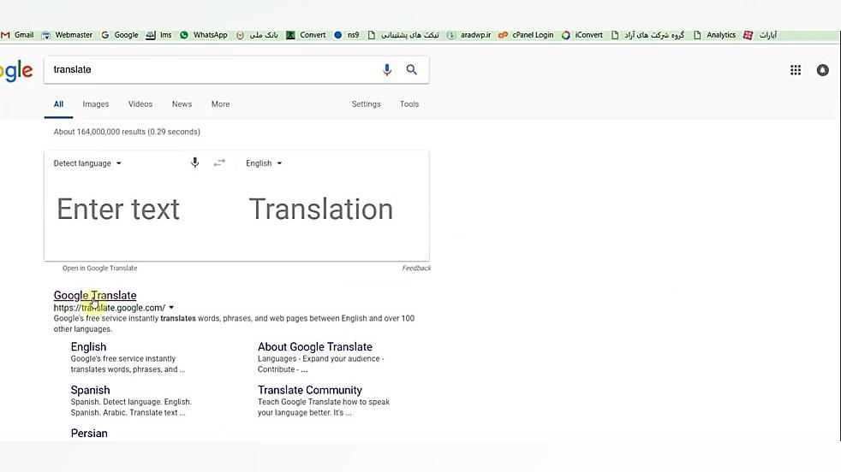Viewport: 841px width, 472px height.
Task: Open the Tools search options
Action: tap(409, 104)
